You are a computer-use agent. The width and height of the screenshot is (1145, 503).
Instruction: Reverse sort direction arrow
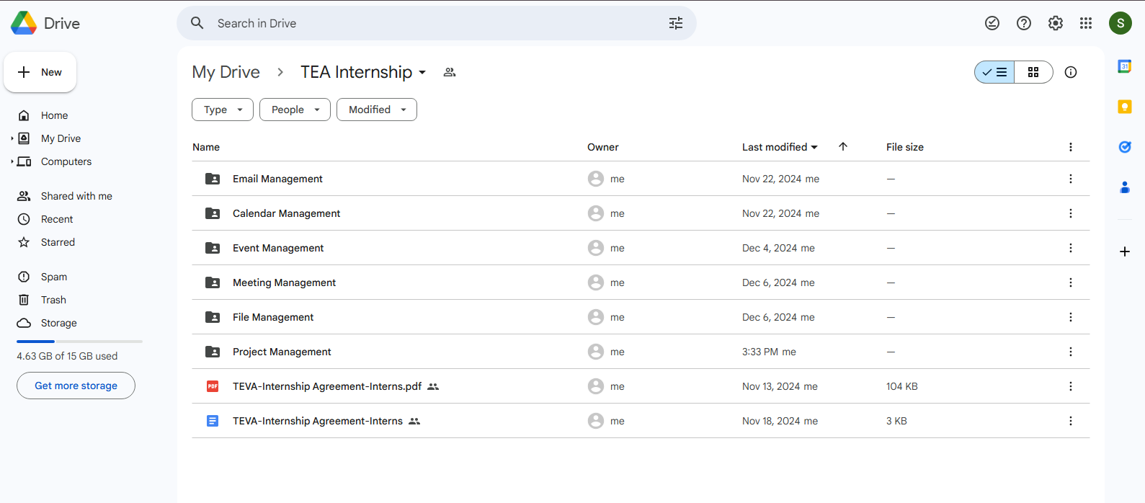843,147
